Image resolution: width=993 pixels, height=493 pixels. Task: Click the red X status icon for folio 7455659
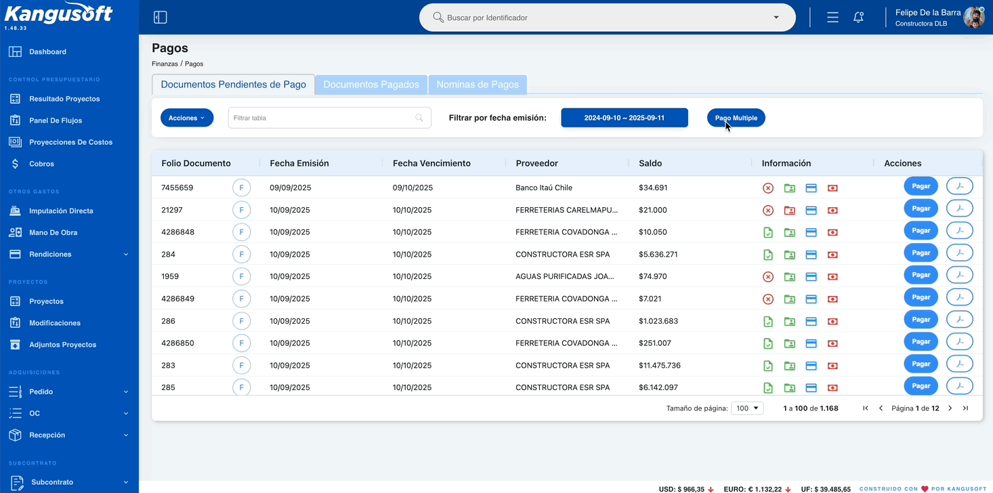click(768, 188)
